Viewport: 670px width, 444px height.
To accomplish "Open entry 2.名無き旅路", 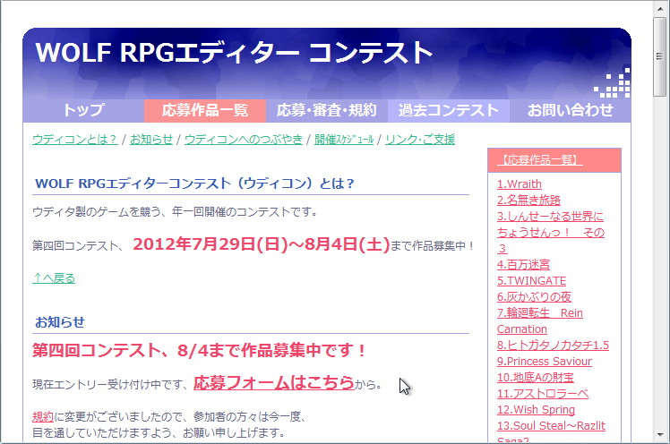I will (x=528, y=201).
